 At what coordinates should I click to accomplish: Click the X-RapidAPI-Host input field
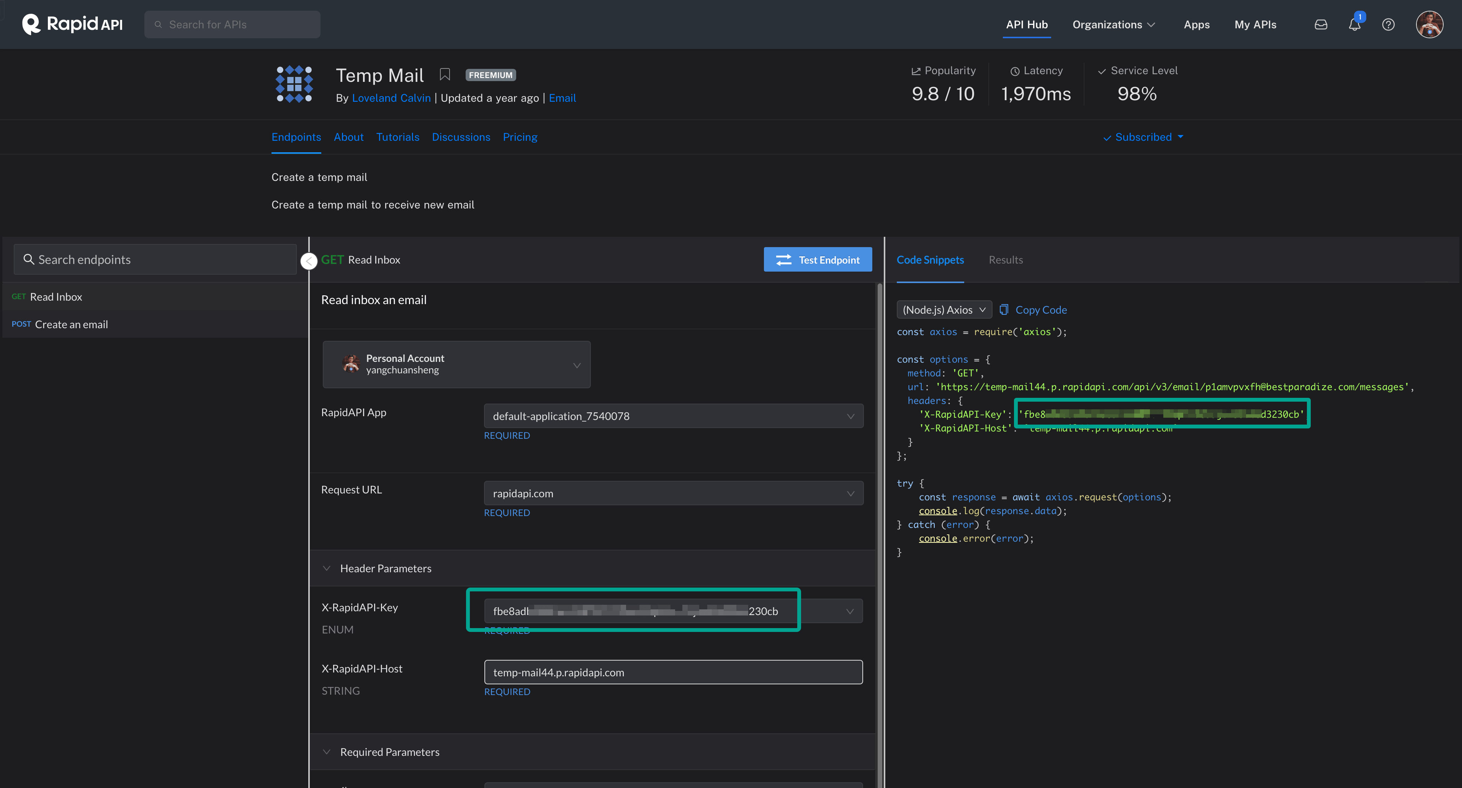point(672,672)
